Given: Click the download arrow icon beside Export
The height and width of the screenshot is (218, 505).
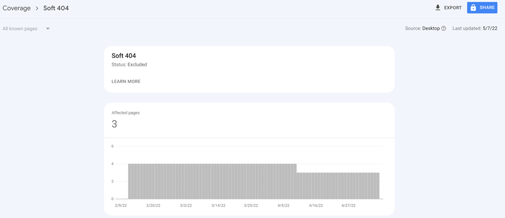Looking at the screenshot, I should tap(438, 8).
